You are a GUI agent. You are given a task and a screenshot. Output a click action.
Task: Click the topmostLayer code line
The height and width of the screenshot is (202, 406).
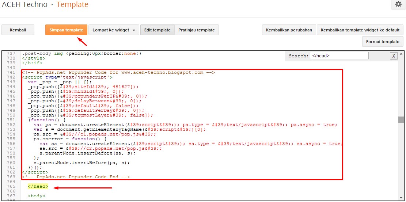[90, 115]
